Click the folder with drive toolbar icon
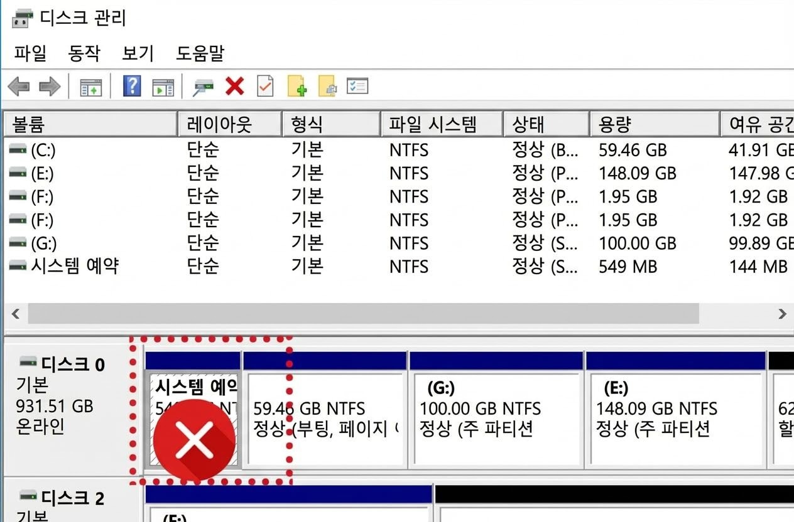This screenshot has height=522, width=794. point(327,86)
